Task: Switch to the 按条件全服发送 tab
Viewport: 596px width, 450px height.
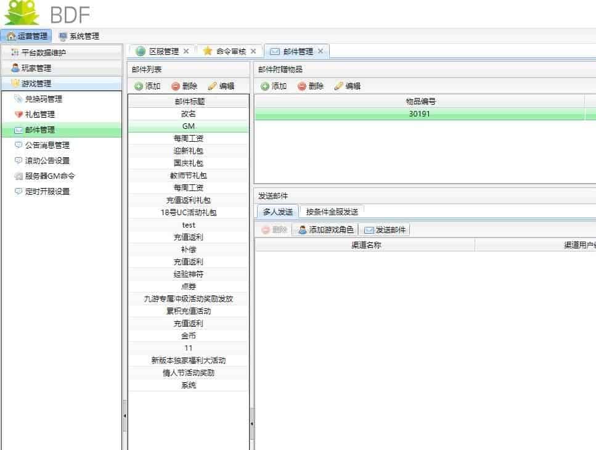Action: 332,211
